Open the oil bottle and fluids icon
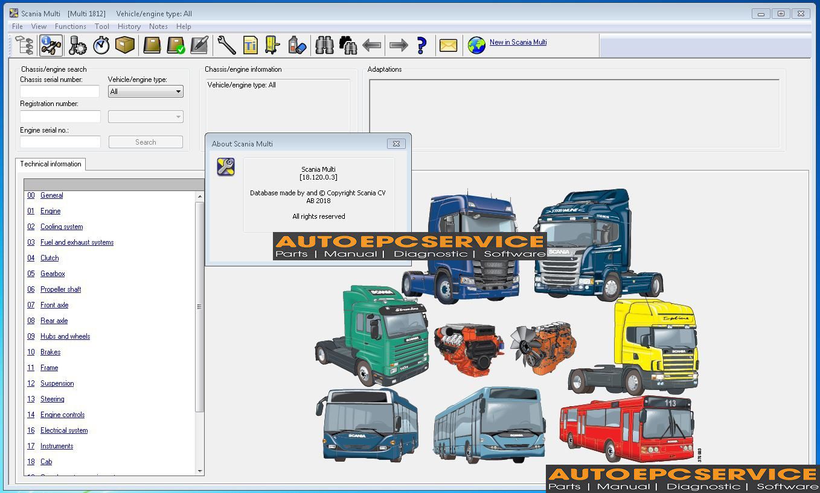820x493 pixels. [x=297, y=45]
